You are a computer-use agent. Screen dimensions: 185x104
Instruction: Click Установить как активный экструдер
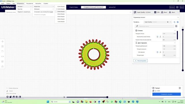click(x=44, y=12)
